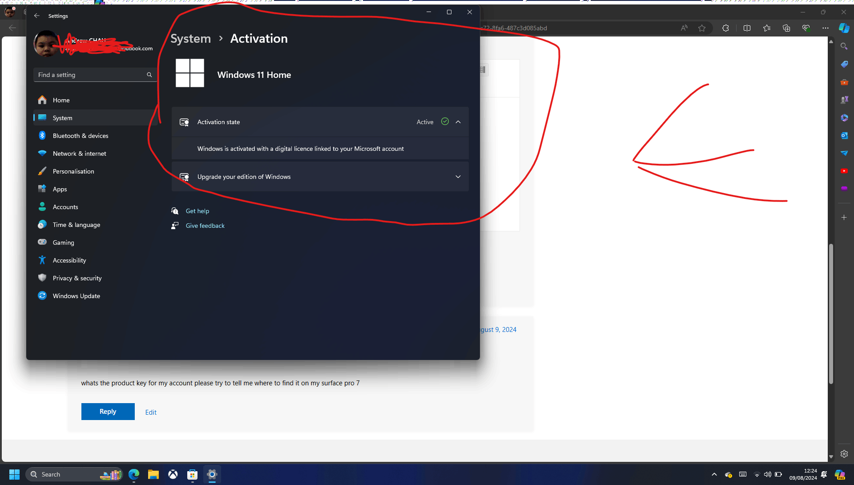854x485 pixels.
Task: Click the Find a setting search box
Action: coord(91,75)
